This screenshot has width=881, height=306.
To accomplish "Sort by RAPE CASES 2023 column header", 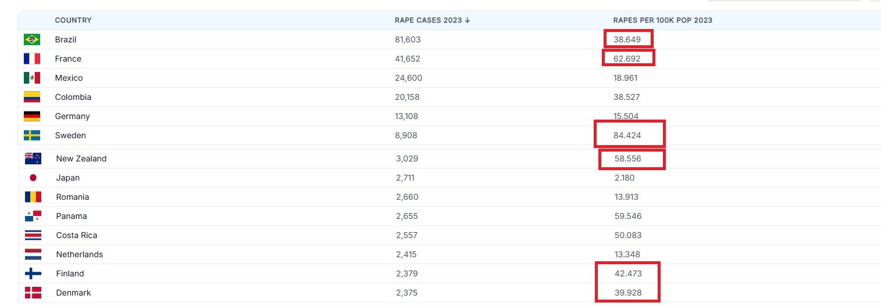I will click(x=432, y=20).
